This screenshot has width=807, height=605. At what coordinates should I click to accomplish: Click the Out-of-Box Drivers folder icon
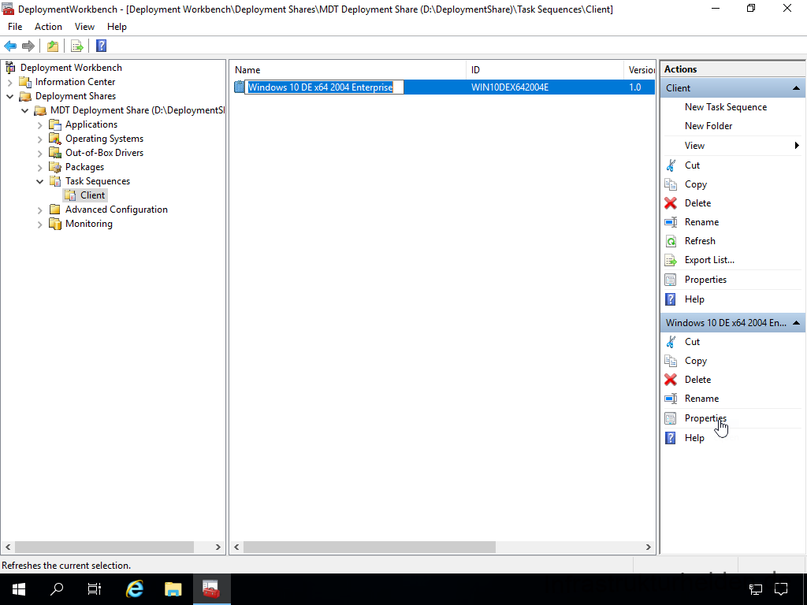(x=55, y=153)
